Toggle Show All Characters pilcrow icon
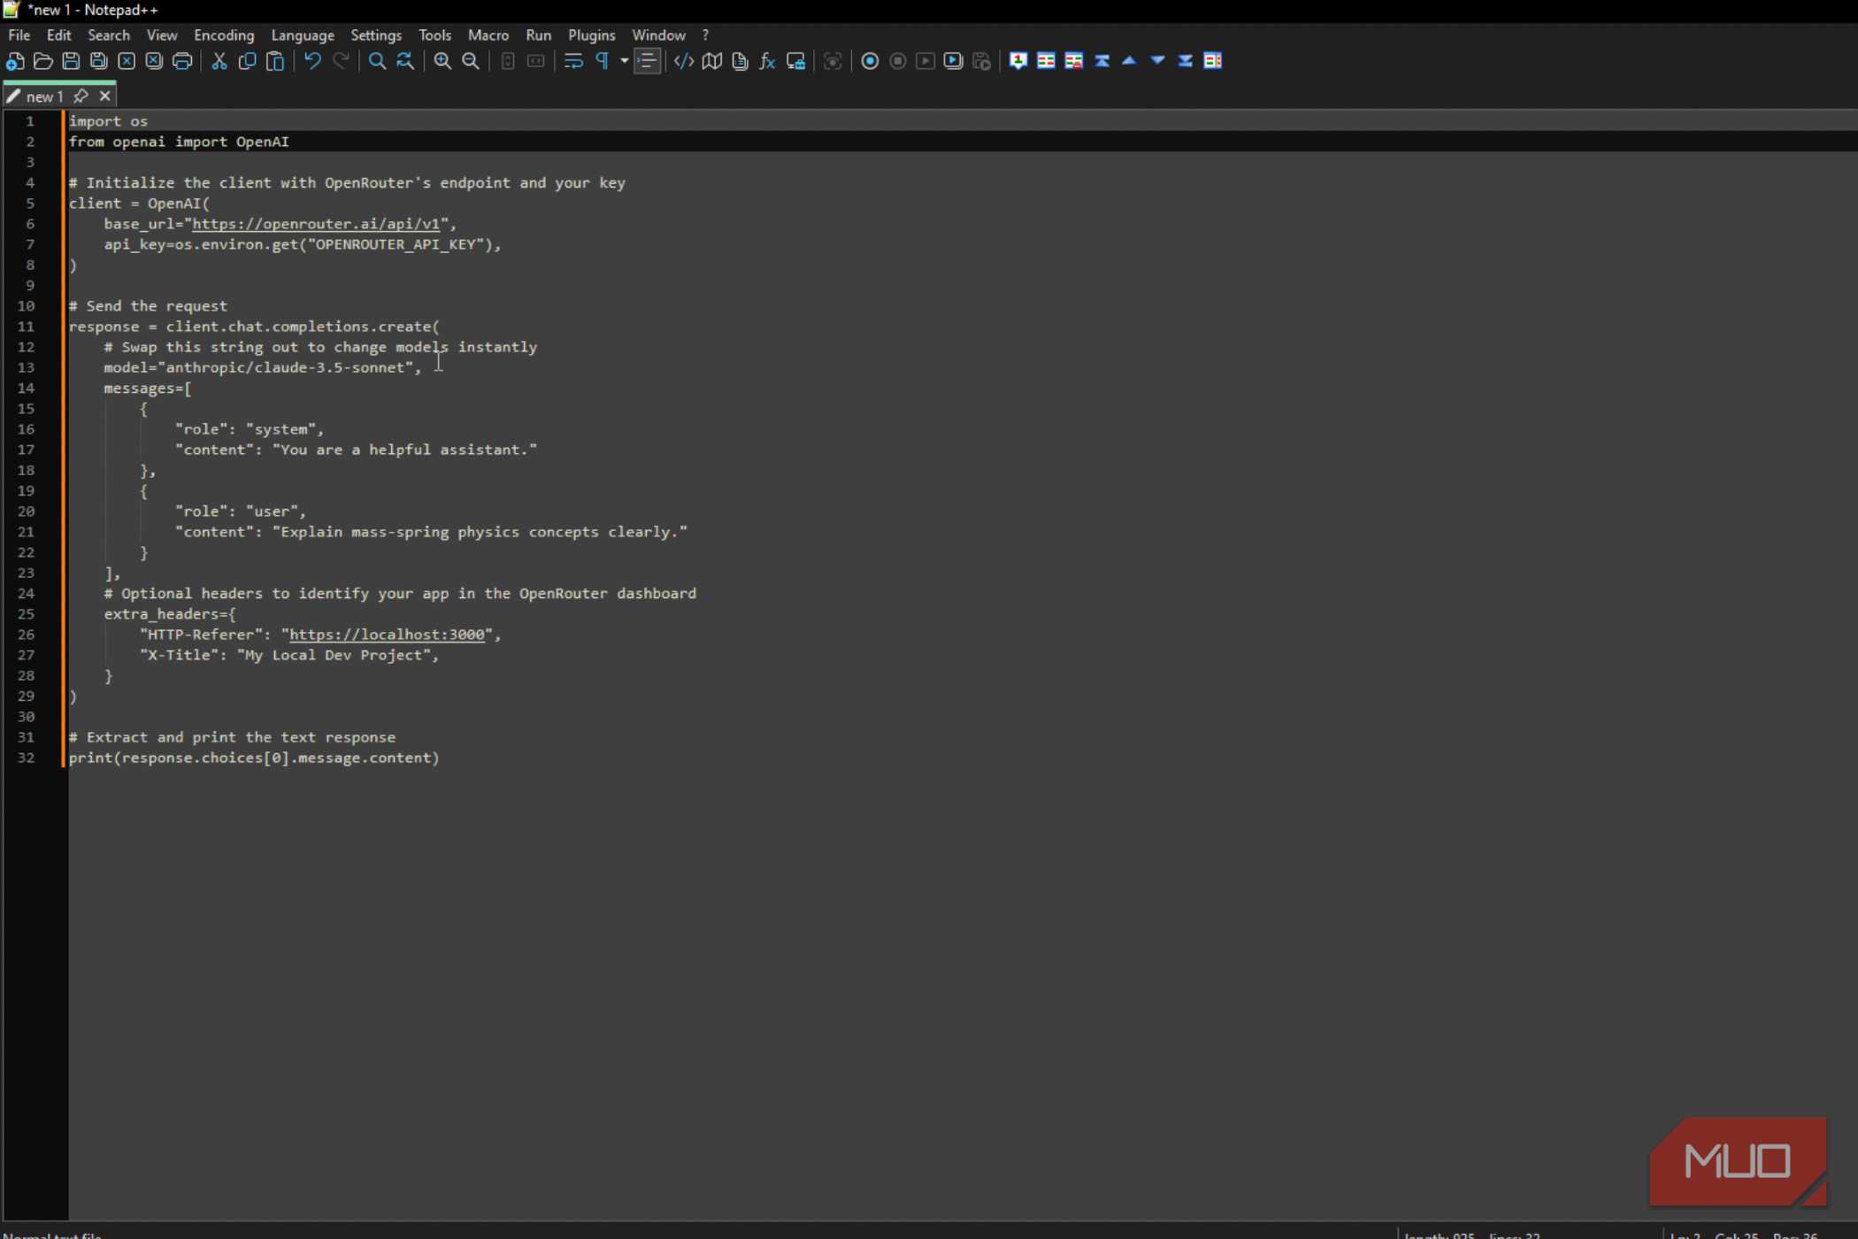 tap(602, 61)
